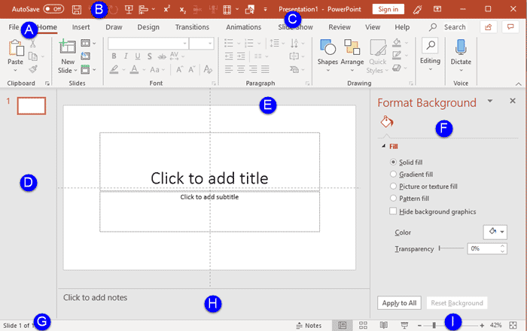Viewport: 527px width, 331px height.
Task: Click the Subscript icon in Quick Access
Action: (182, 10)
